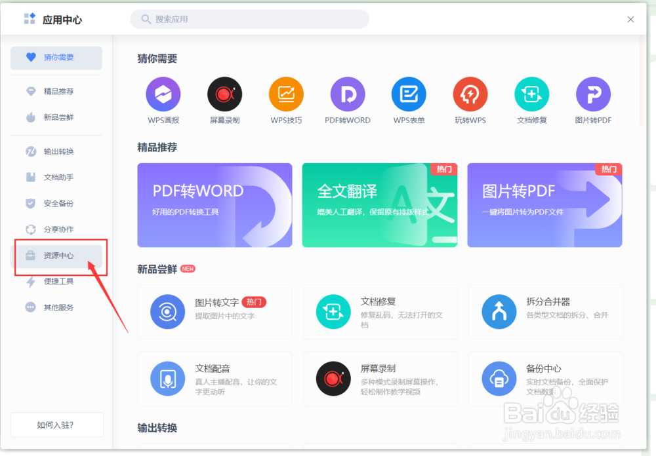
Task: Click the 拆分合并器 title text
Action: tap(548, 302)
